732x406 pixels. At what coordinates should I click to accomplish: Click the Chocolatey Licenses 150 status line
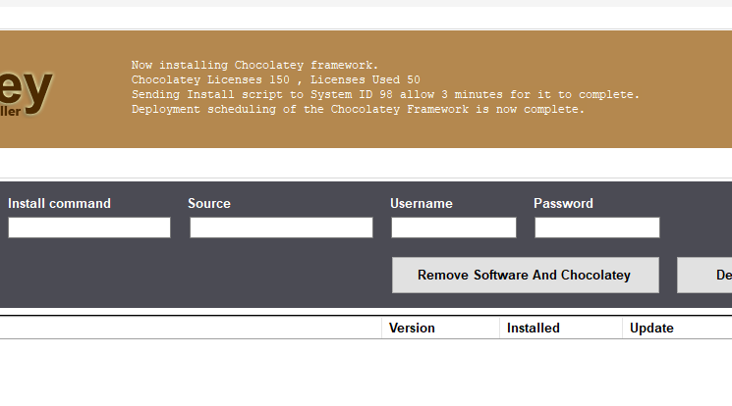pos(275,80)
